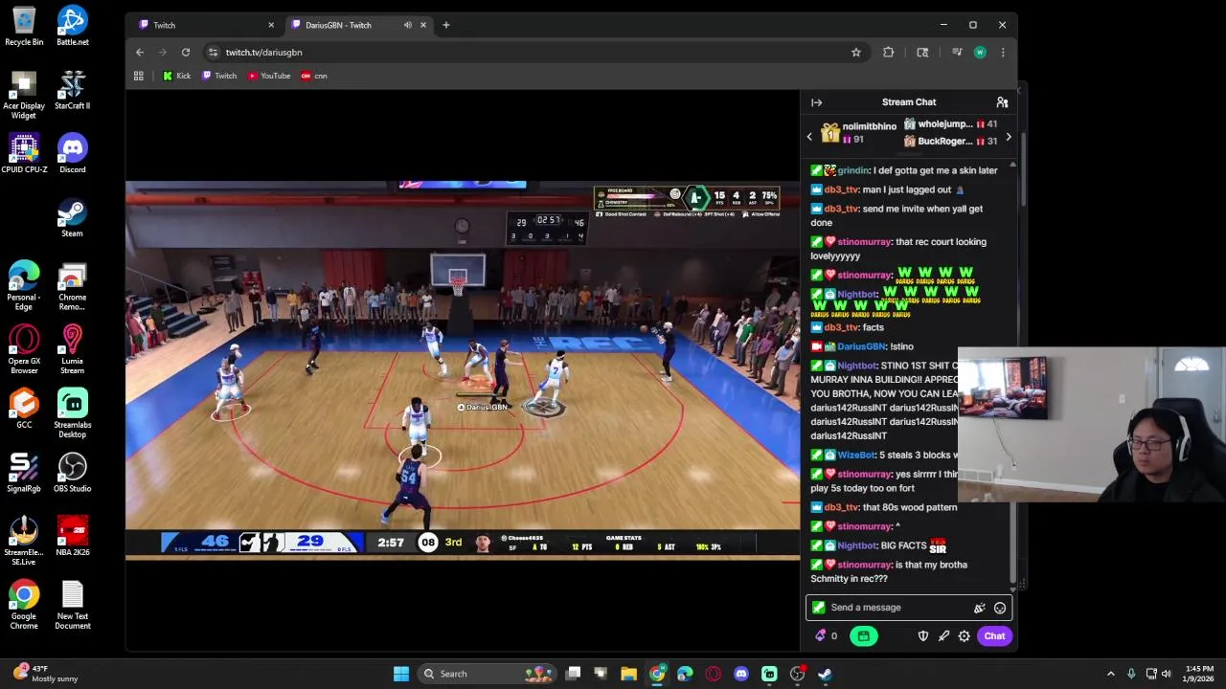1226x689 pixels.
Task: Launch OBS Studio from desktop
Action: click(x=72, y=473)
